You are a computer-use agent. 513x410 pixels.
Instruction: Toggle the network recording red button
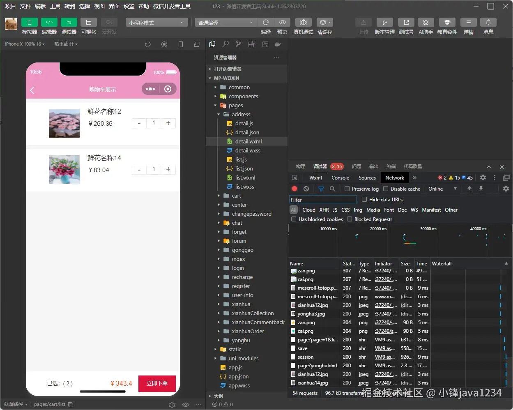pos(294,189)
